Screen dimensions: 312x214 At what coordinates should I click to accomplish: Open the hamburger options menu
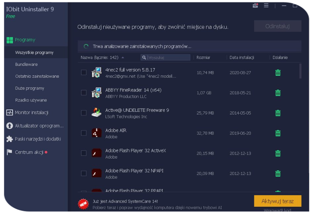(266, 5)
